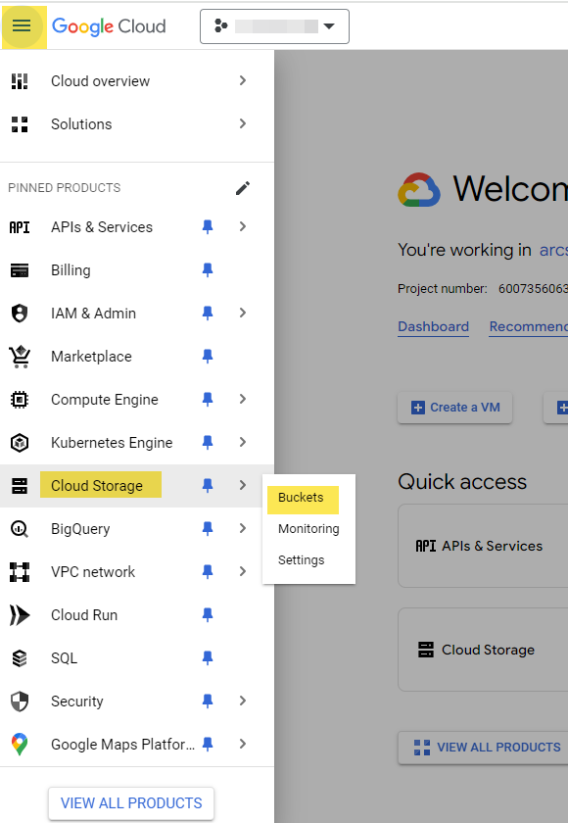Click the sidebar VIEW ALL PRODUCTS button

tap(131, 803)
